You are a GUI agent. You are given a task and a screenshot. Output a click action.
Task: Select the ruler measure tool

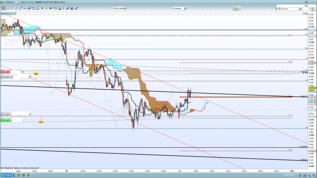12,8
